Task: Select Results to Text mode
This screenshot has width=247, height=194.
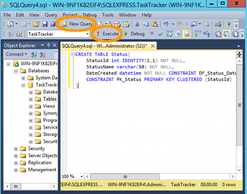Action: coord(218,34)
